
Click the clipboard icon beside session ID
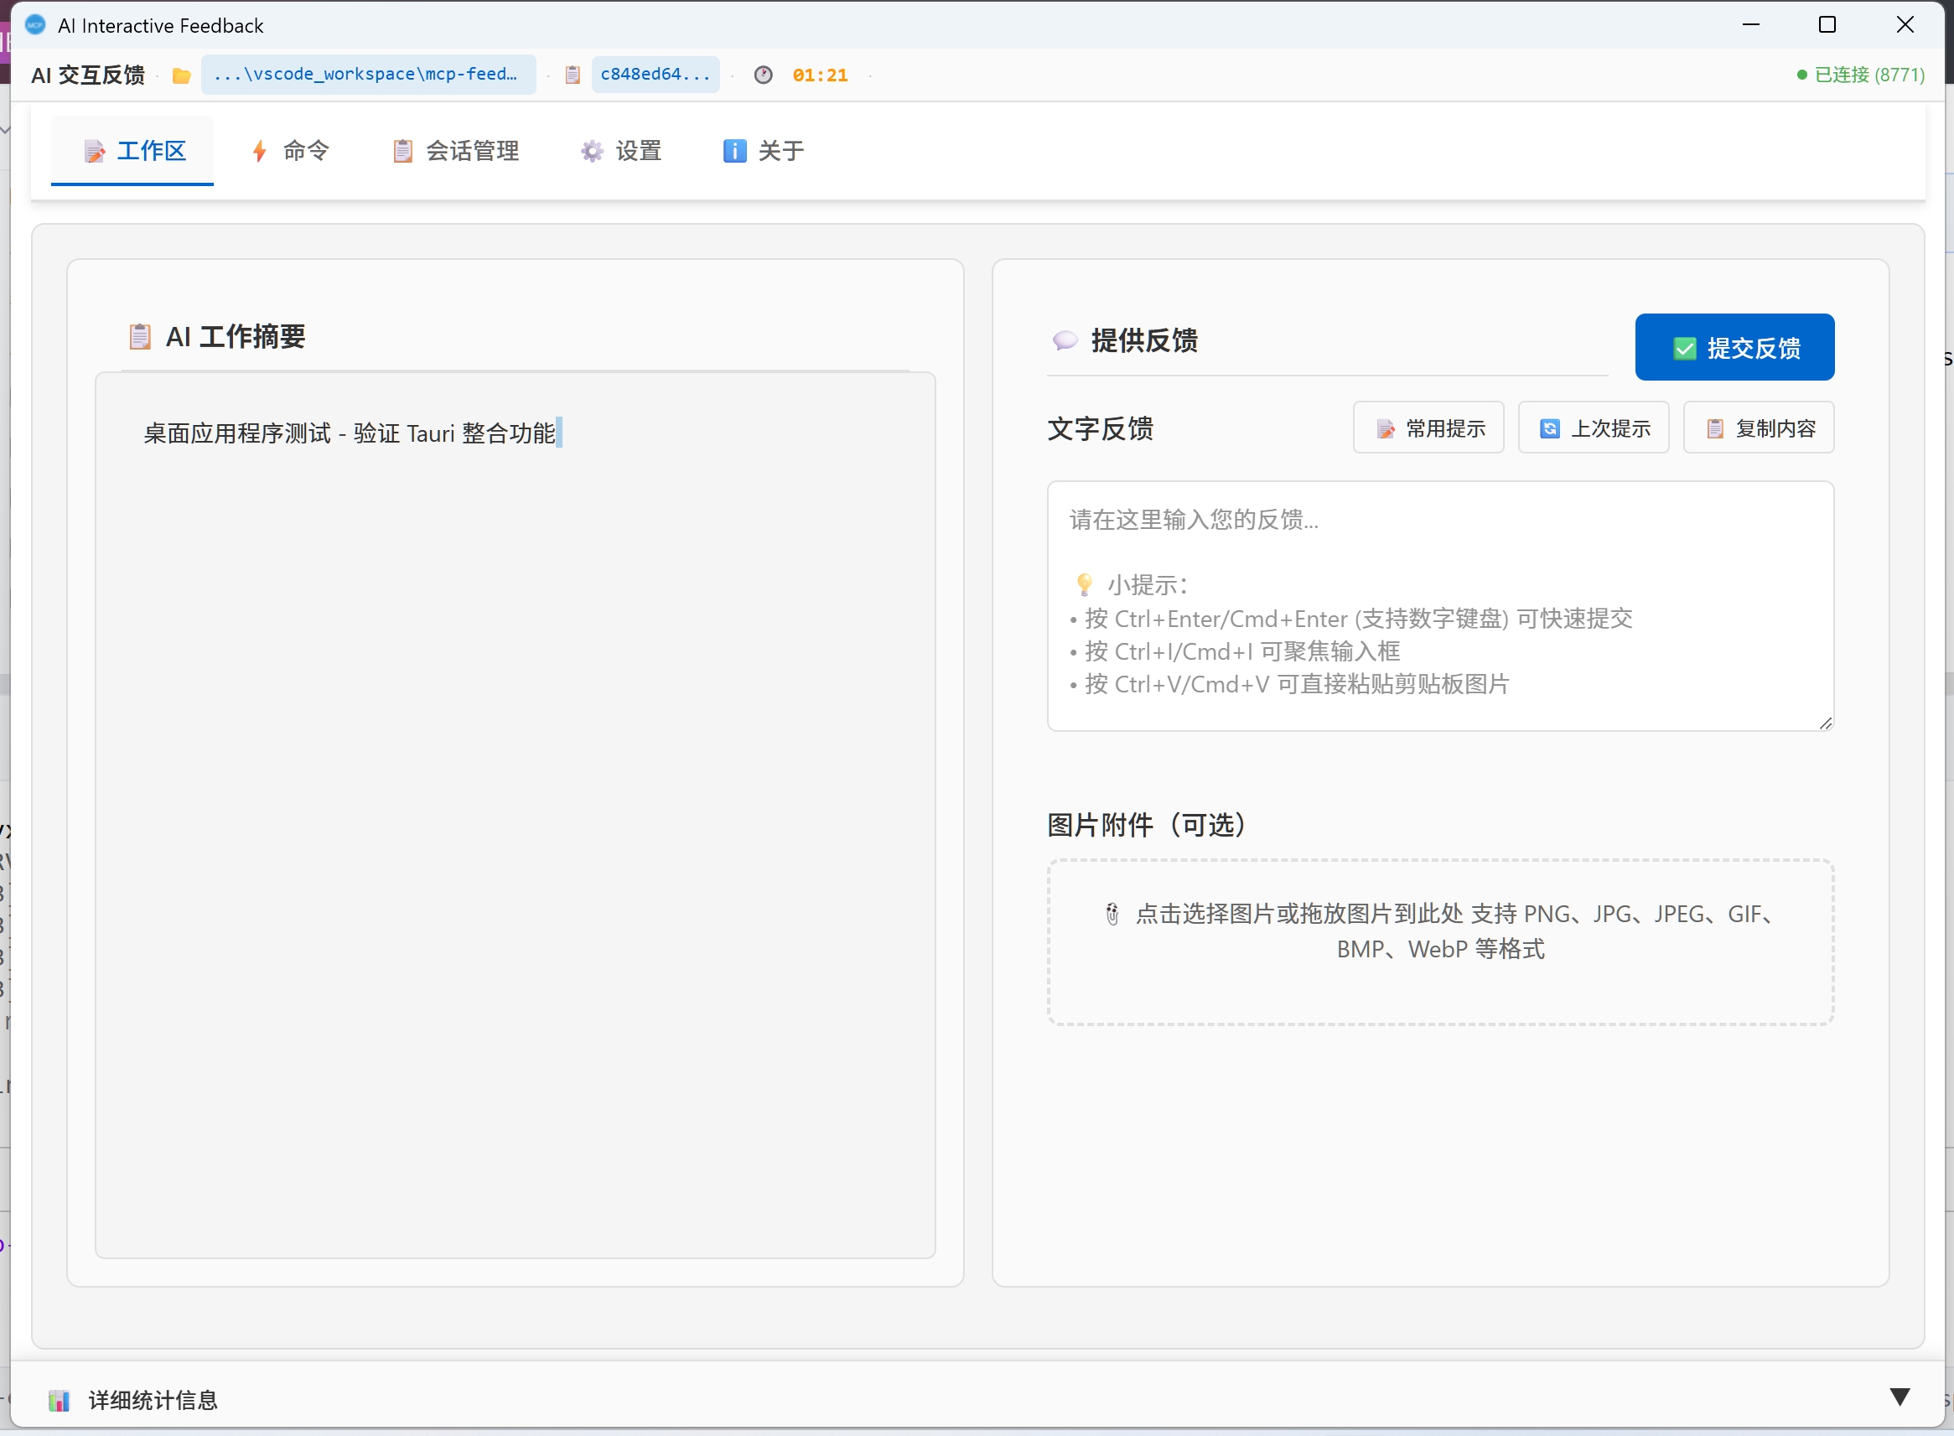[572, 75]
